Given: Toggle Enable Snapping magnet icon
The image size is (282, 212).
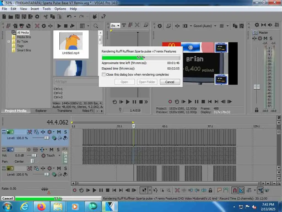Looking at the screenshot, I should [x=235, y=190].
